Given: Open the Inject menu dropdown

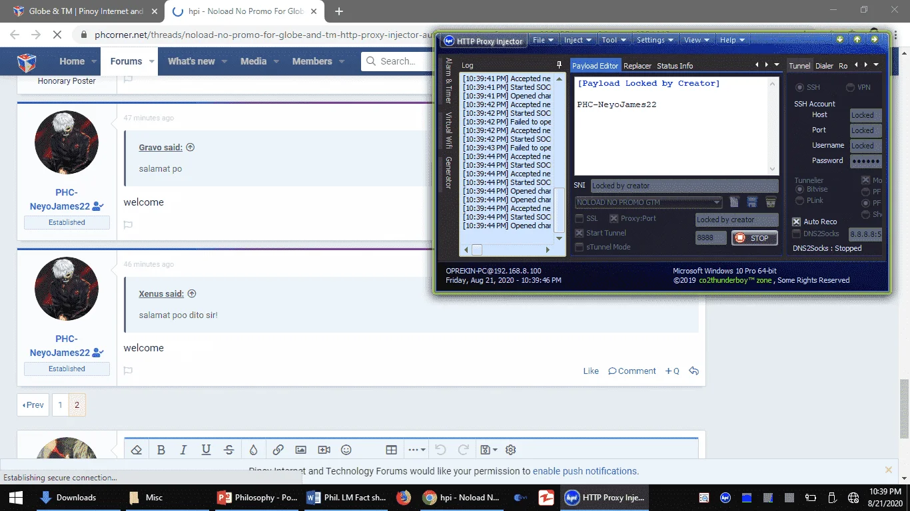Looking at the screenshot, I should click(578, 40).
